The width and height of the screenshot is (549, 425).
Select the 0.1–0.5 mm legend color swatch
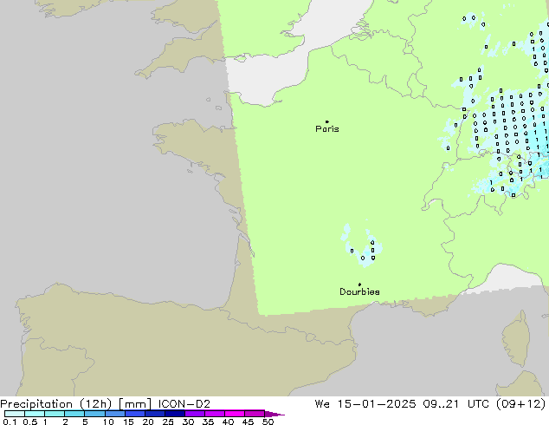pos(15,414)
